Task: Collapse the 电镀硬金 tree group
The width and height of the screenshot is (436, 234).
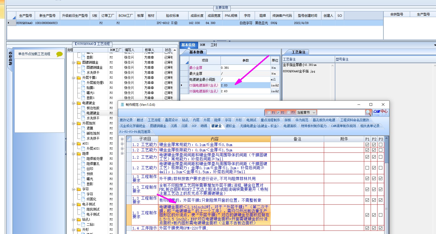Action: 73,103
